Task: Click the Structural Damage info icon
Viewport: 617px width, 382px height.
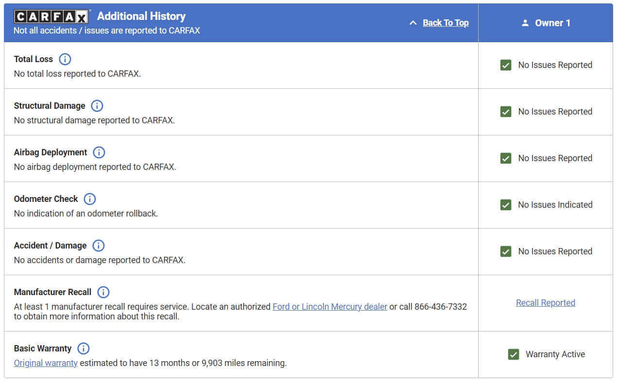Action: [x=97, y=106]
